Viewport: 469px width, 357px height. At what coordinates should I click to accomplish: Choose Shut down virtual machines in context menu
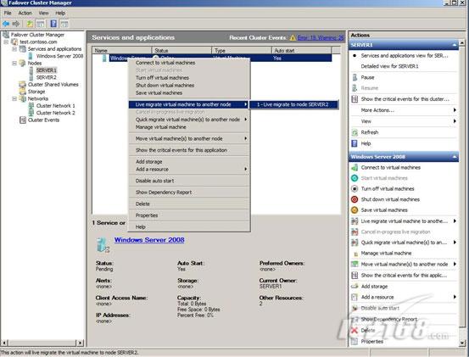click(189, 86)
